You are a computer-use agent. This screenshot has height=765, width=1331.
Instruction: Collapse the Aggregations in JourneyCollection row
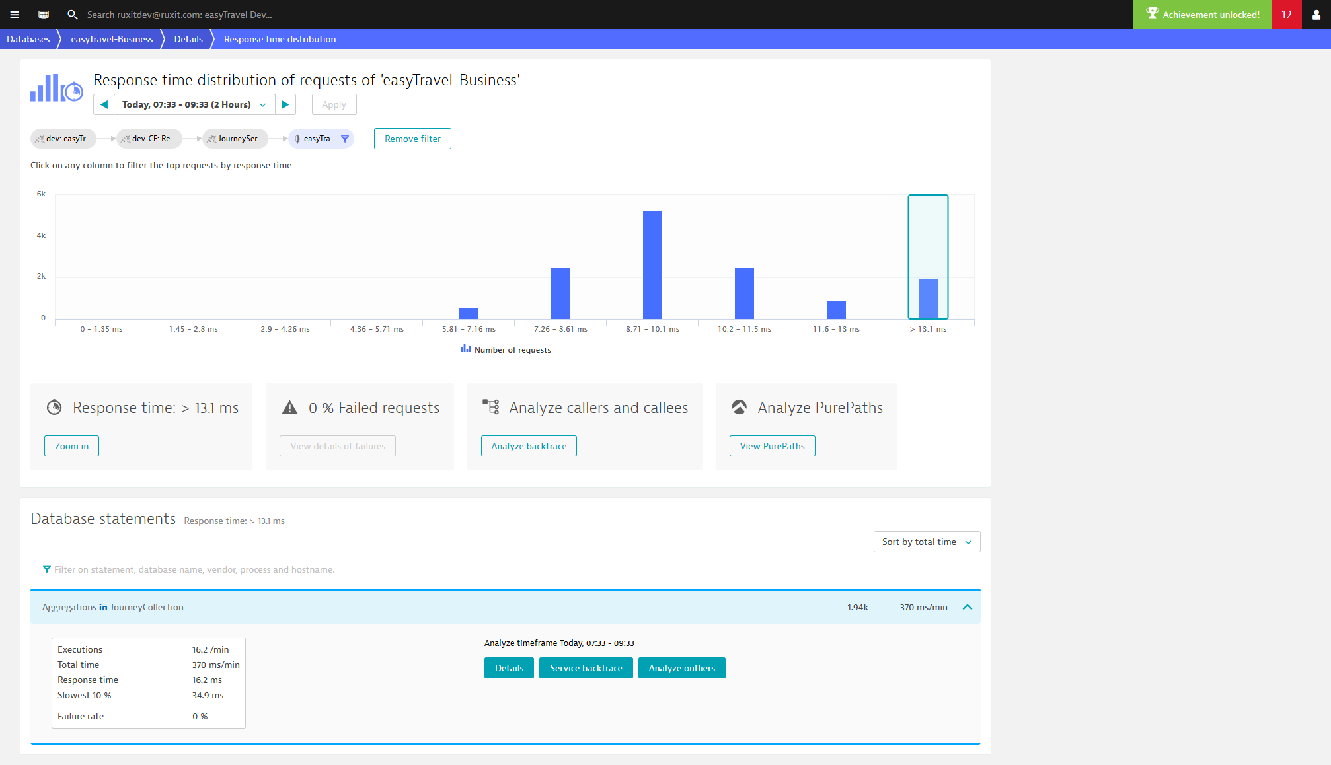tap(968, 607)
